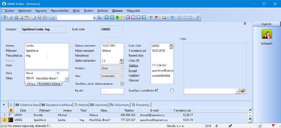Open the Pohlaví dropdown showing Žena
281x128 pixels.
[x=112, y=68]
